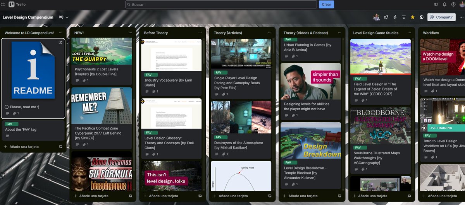Open 'This isn't level design, folks' card

coord(171,176)
